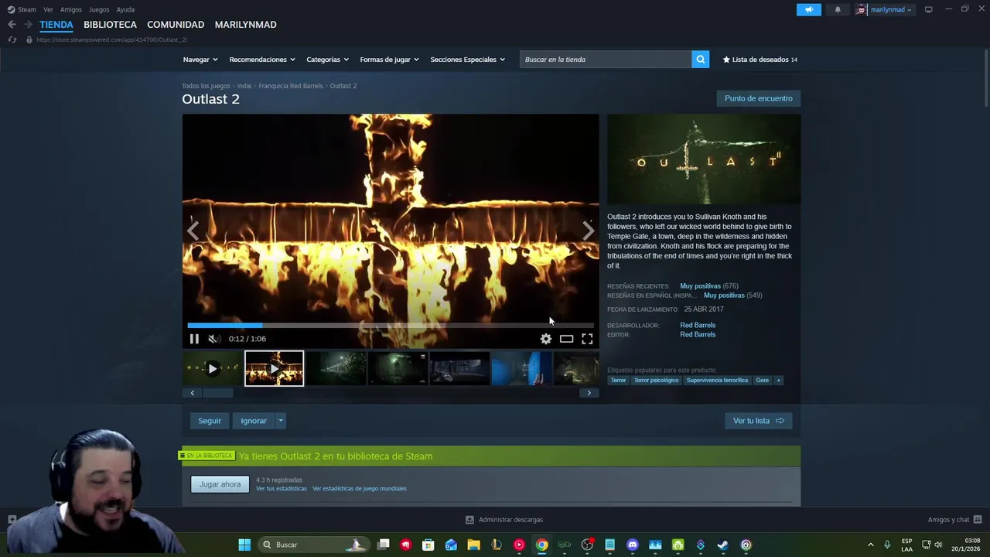Toggle theater mode in the video player

(x=566, y=339)
